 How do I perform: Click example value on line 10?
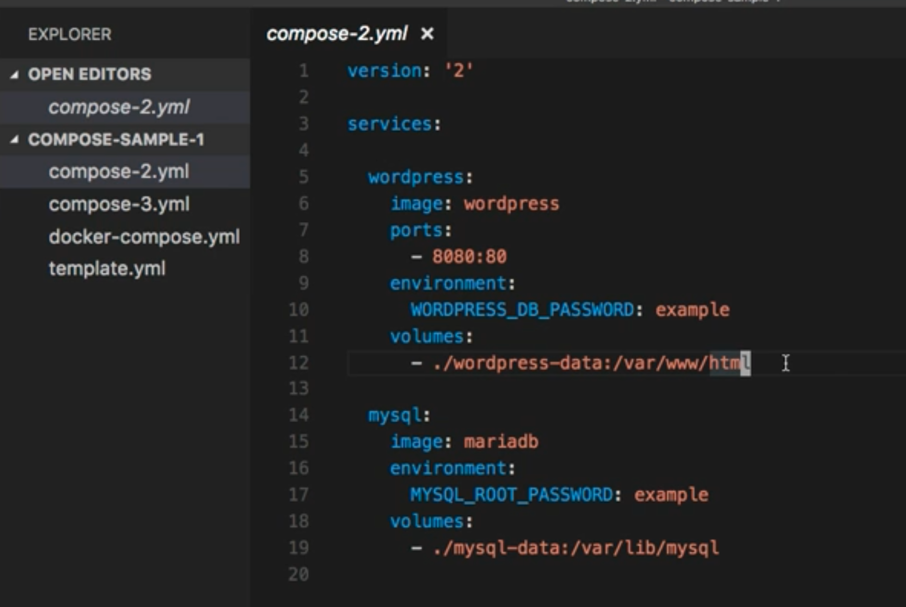point(692,310)
